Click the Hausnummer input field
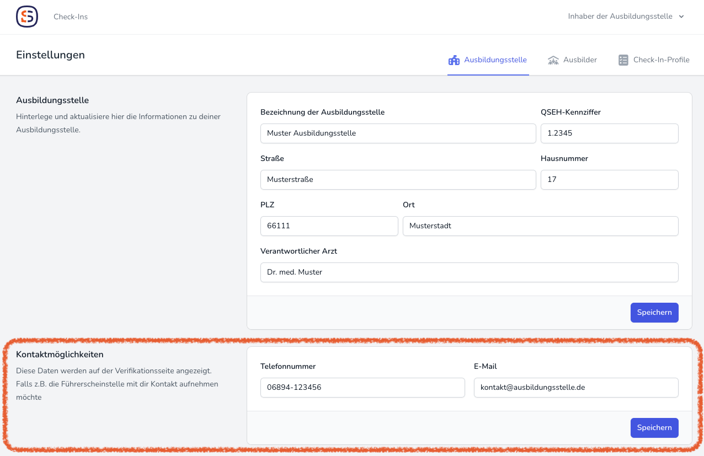 609,180
